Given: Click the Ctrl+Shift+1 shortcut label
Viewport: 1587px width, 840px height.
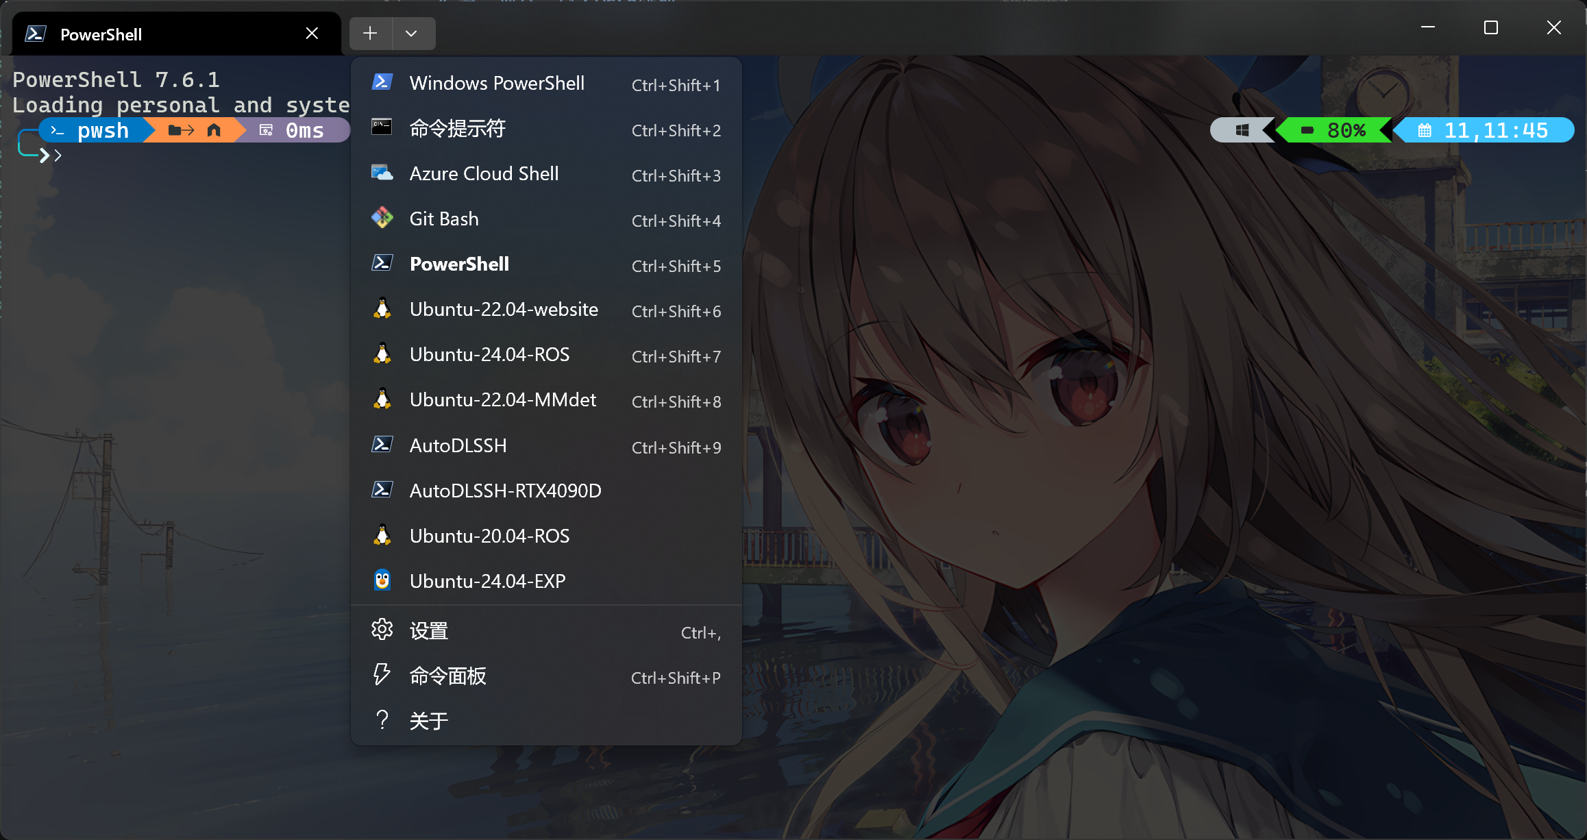Looking at the screenshot, I should 676,85.
